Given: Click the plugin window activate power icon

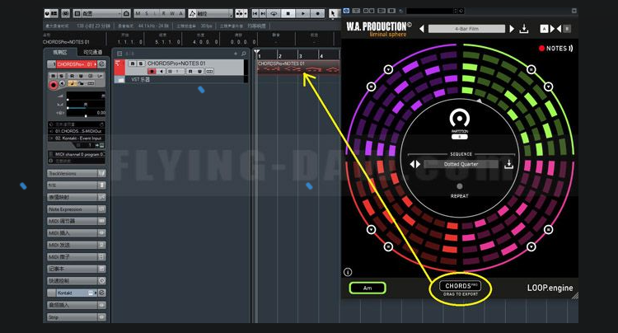Looking at the screenshot, I should click(x=346, y=11).
